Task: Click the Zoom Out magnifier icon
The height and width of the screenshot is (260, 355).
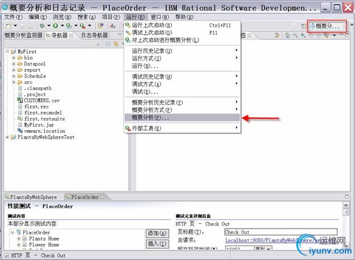Action: click(x=295, y=35)
